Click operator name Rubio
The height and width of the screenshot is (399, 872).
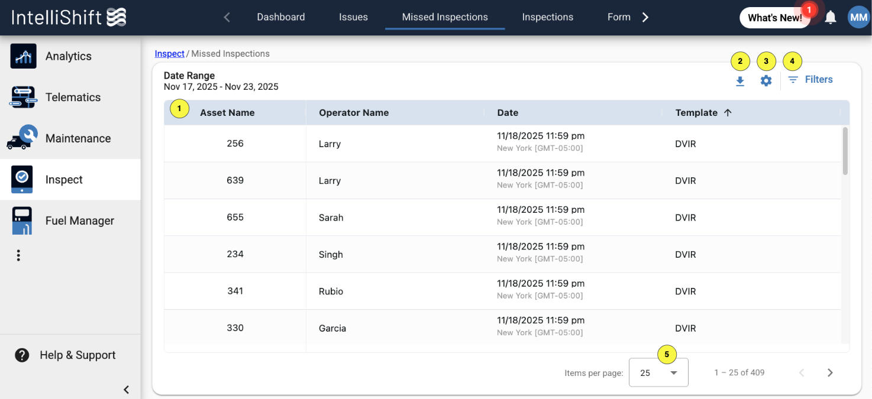click(x=331, y=291)
